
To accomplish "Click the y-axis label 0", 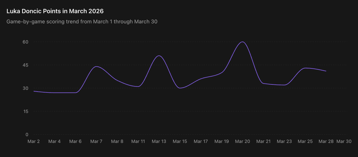I will (x=27, y=134).
